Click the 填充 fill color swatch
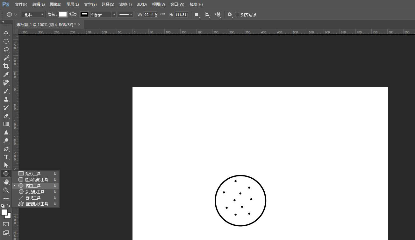Viewport: 415px width, 240px height. (63, 14)
